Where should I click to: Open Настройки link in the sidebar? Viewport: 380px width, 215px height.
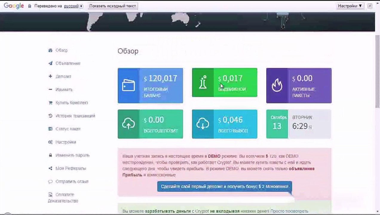tap(66, 142)
